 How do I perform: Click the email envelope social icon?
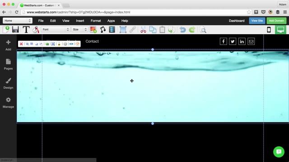pos(251,41)
